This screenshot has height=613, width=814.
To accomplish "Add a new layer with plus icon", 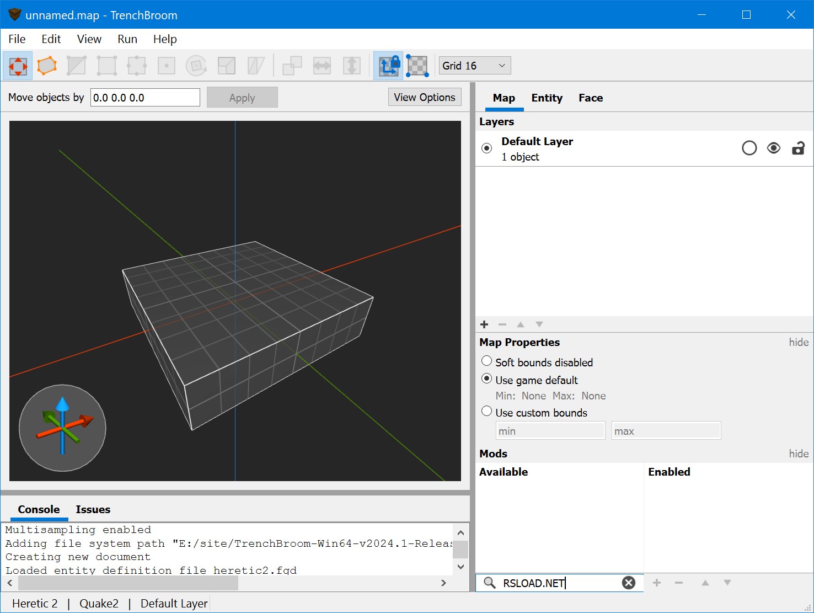I will tap(484, 324).
